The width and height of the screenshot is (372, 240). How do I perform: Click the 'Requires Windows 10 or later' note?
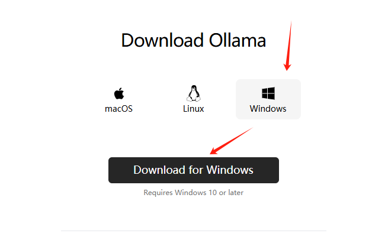pyautogui.click(x=193, y=193)
